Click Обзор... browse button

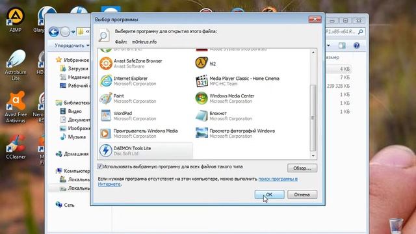tap(302, 168)
